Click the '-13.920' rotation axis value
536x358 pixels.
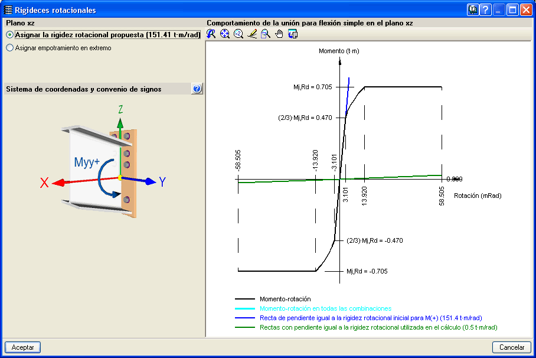pos(315,161)
